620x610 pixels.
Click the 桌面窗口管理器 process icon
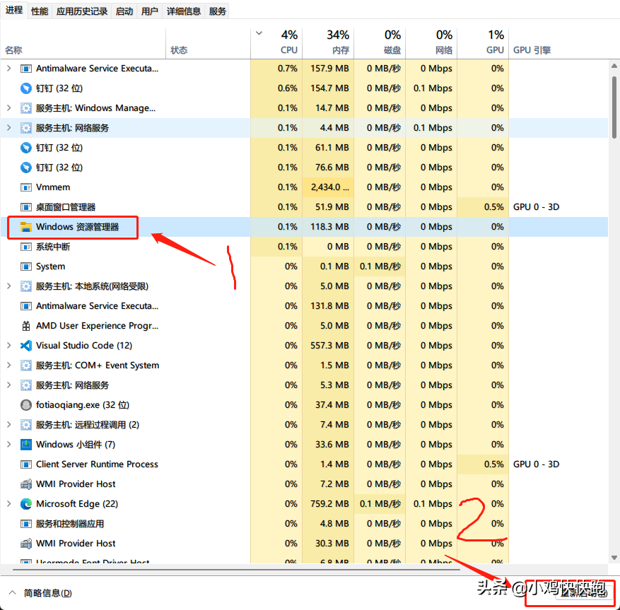(x=25, y=207)
